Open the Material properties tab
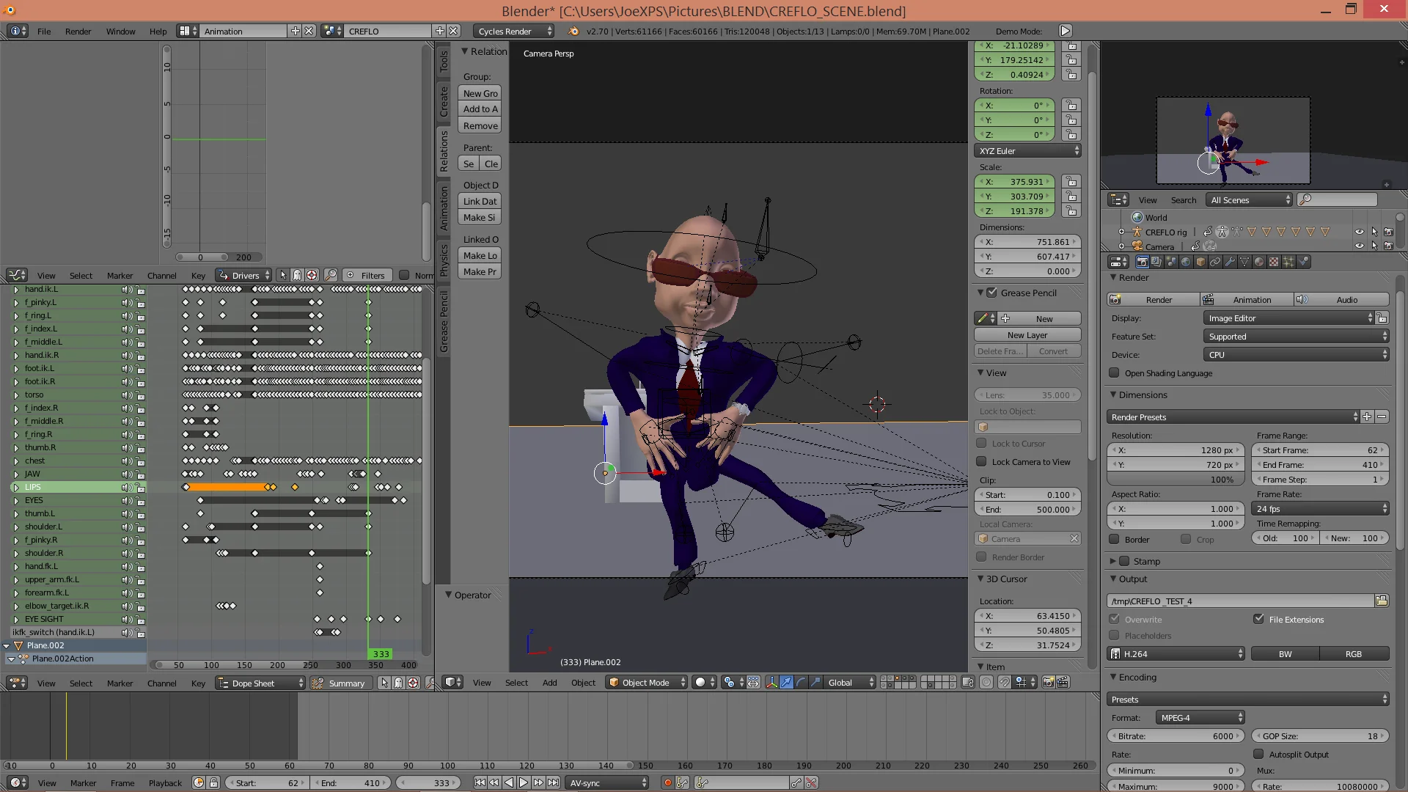 [1259, 262]
